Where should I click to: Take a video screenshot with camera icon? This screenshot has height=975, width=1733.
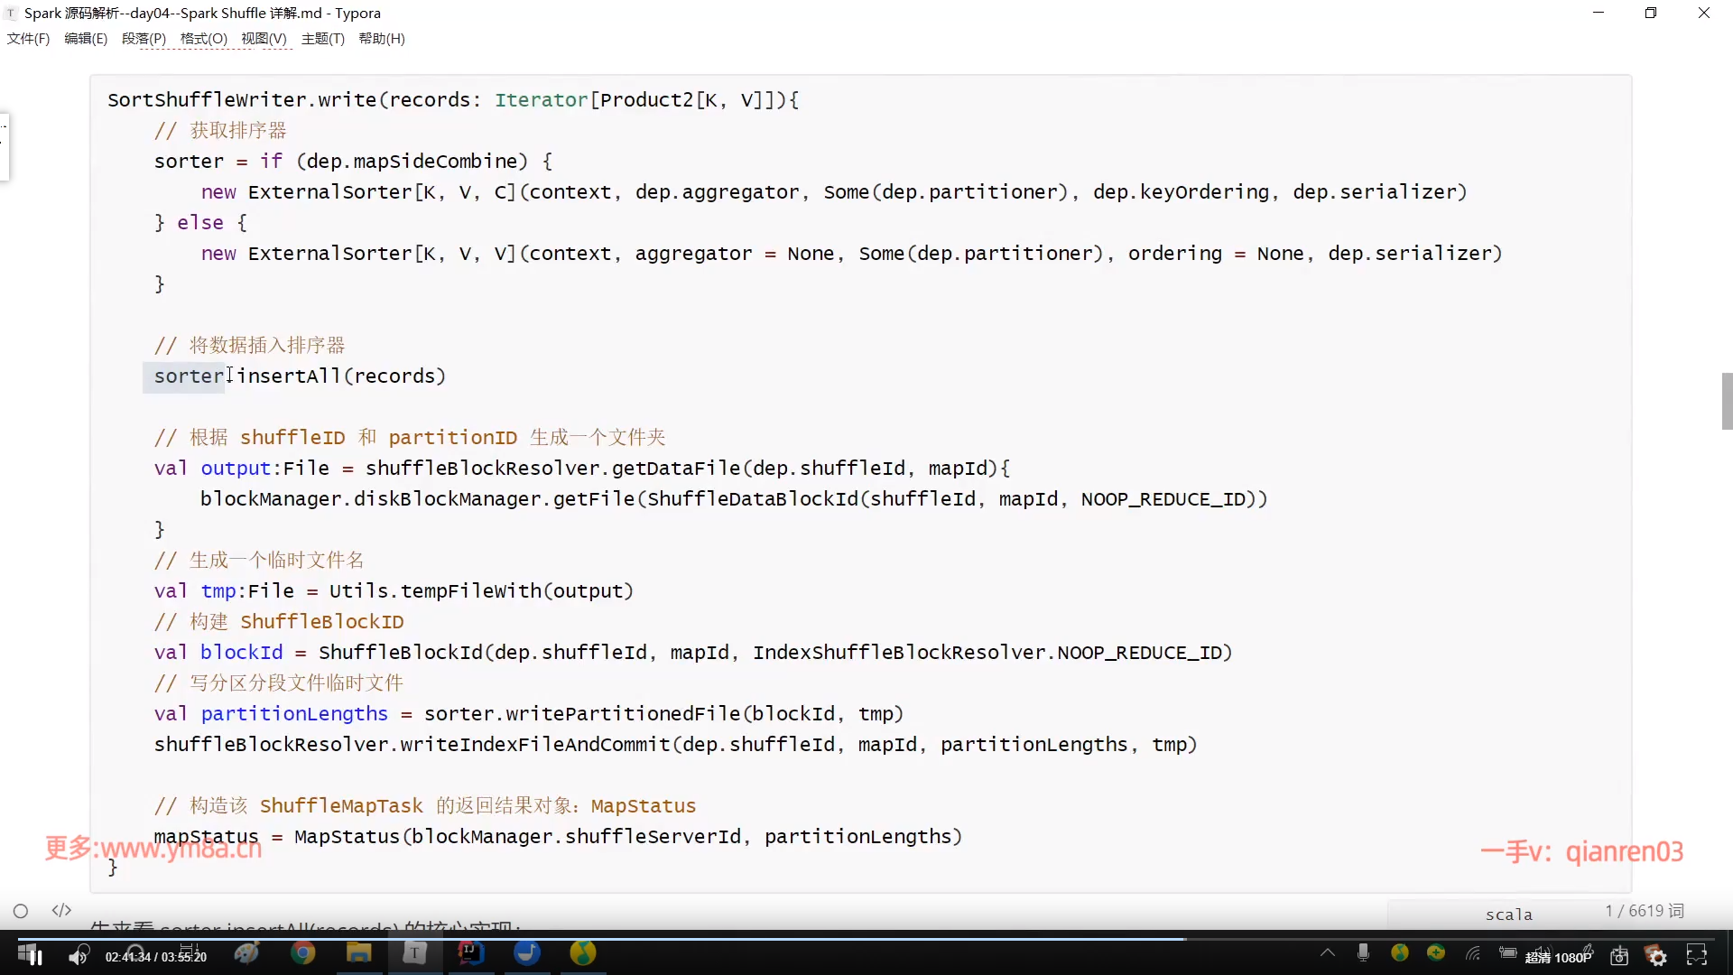click(x=1619, y=957)
